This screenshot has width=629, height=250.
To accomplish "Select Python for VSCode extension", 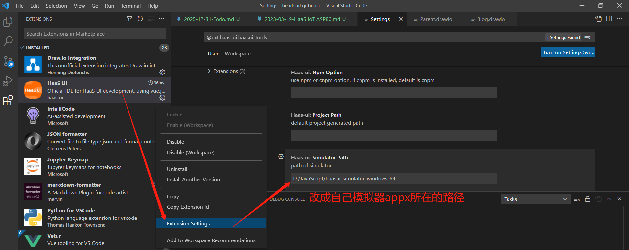I will pos(87,217).
